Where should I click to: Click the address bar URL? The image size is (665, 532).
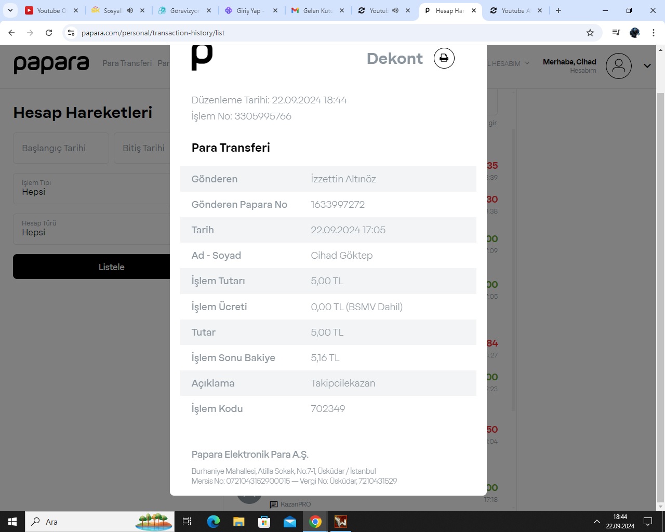153,33
